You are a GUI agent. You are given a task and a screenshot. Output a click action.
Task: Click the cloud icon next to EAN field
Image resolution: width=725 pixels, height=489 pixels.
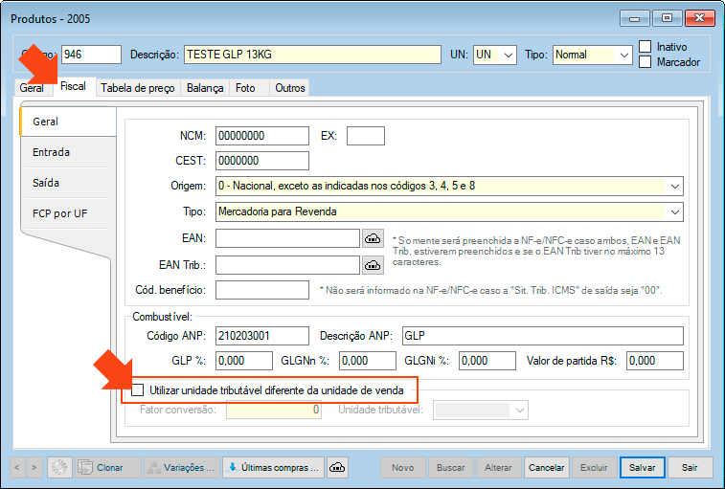click(x=373, y=238)
